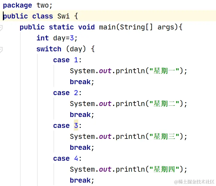Click the "case 2:" label
Image resolution: width=216 pixels, height=186 pixels.
point(67,93)
